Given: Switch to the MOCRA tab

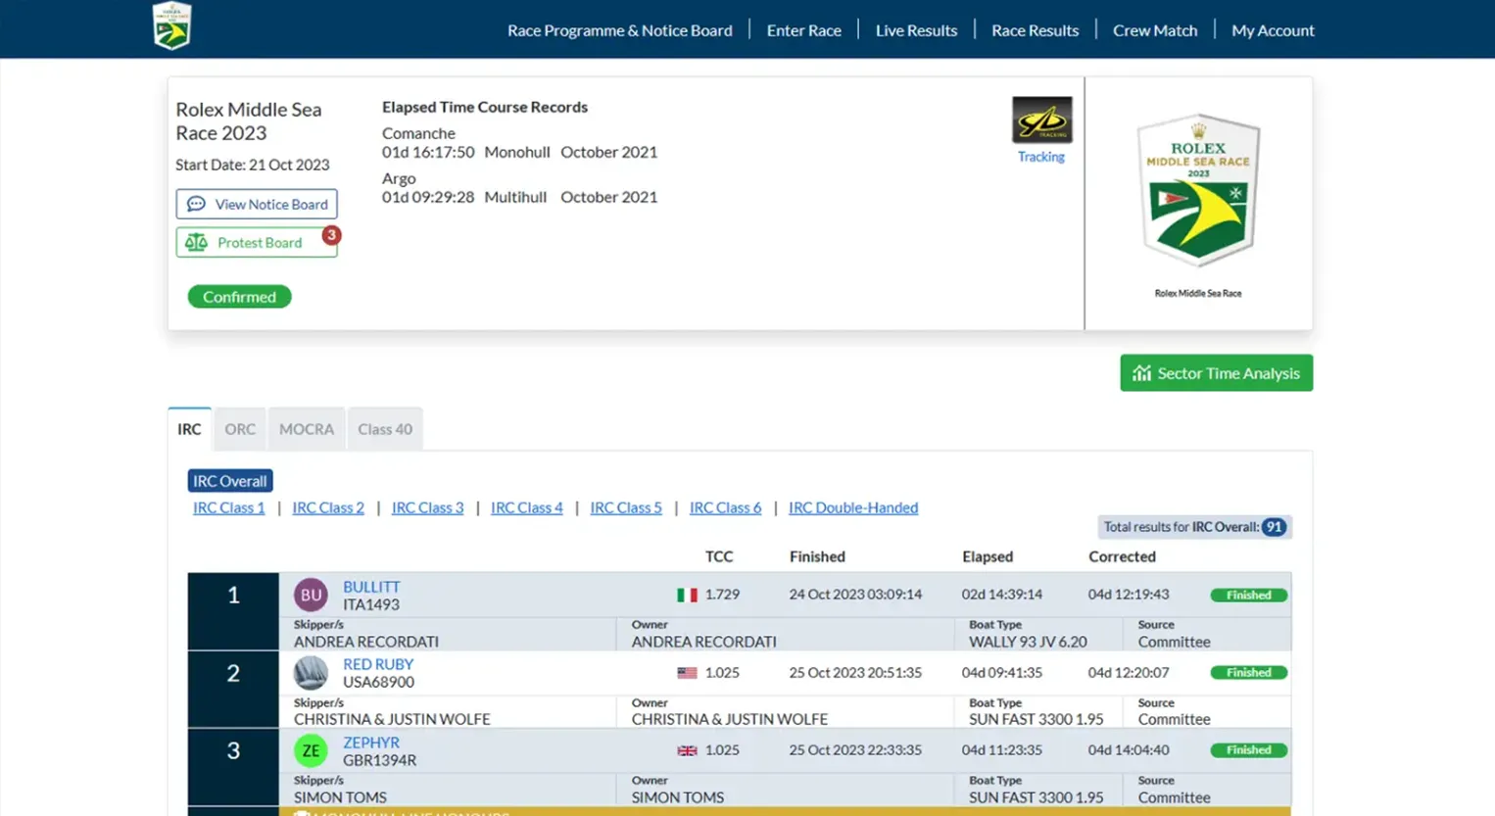Looking at the screenshot, I should coord(307,429).
